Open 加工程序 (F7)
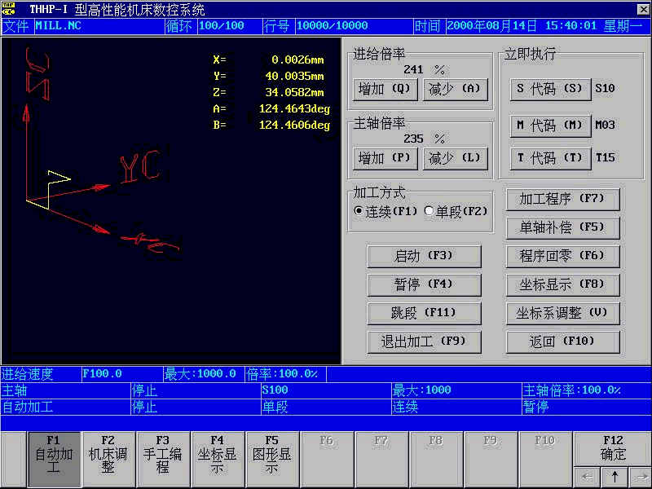Viewport: 652px width, 489px height. (x=563, y=200)
